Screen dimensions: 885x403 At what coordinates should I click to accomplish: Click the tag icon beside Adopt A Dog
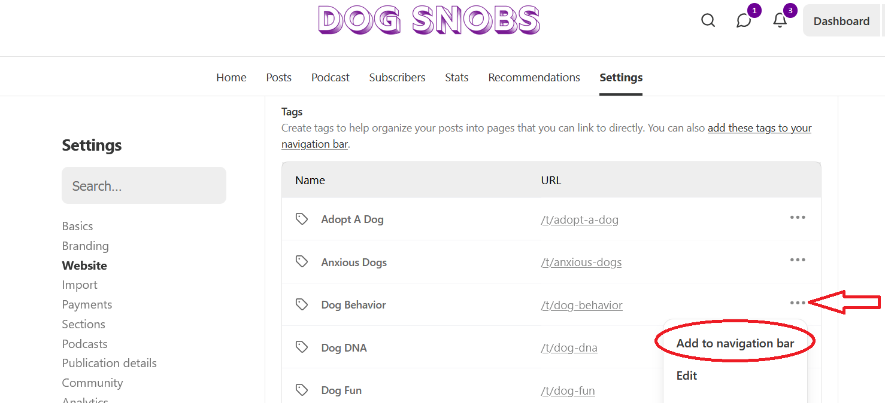click(302, 218)
